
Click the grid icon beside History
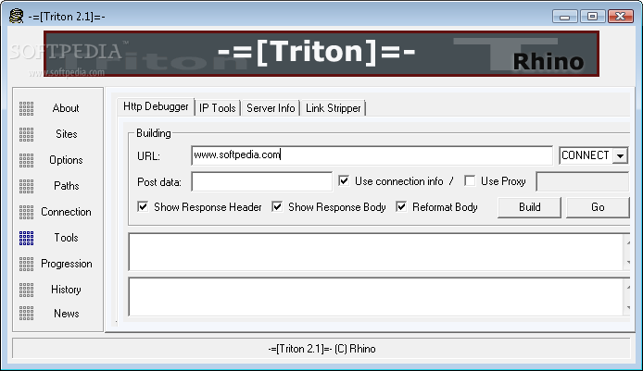coord(26,290)
